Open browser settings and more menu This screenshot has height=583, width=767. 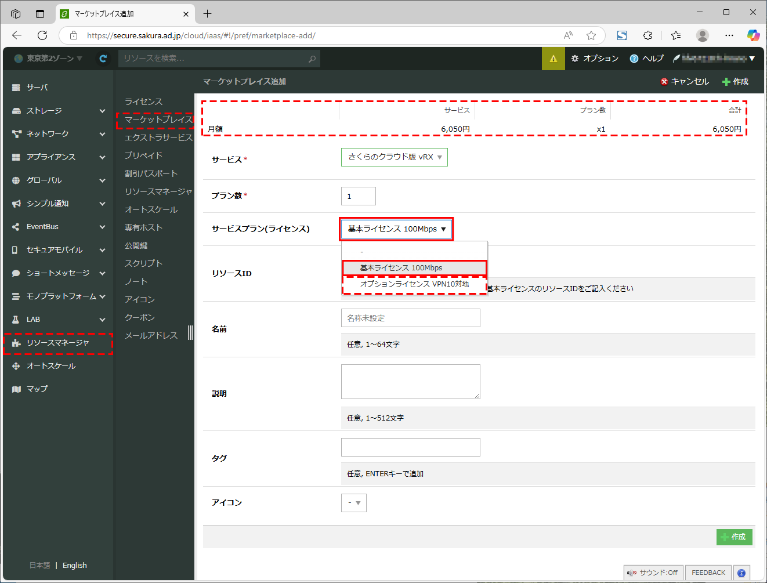[729, 35]
